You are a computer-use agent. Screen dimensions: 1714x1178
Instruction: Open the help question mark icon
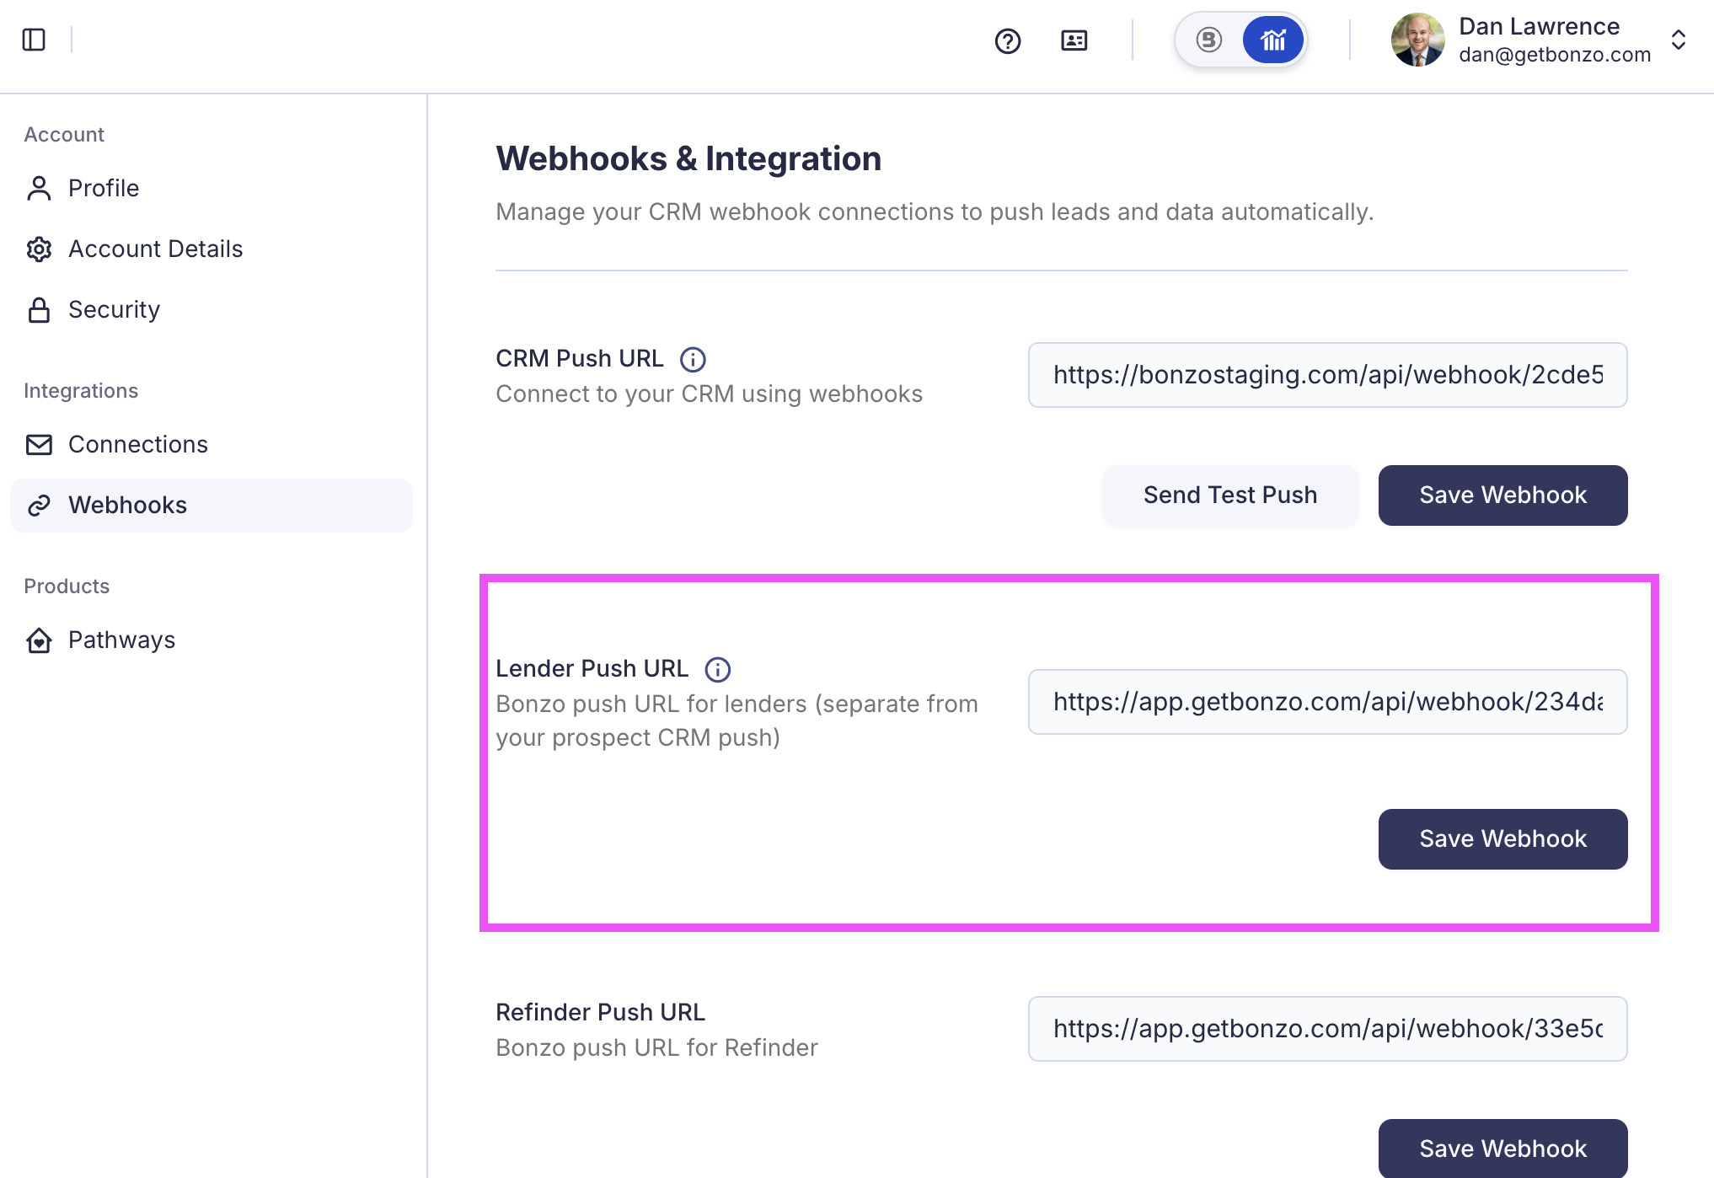pos(1008,40)
